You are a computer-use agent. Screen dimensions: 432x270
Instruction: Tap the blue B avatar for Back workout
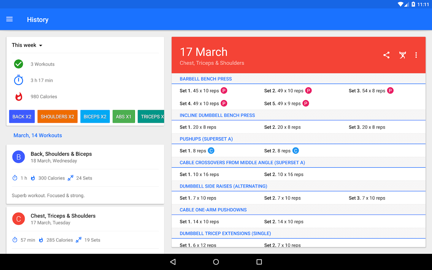point(19,157)
